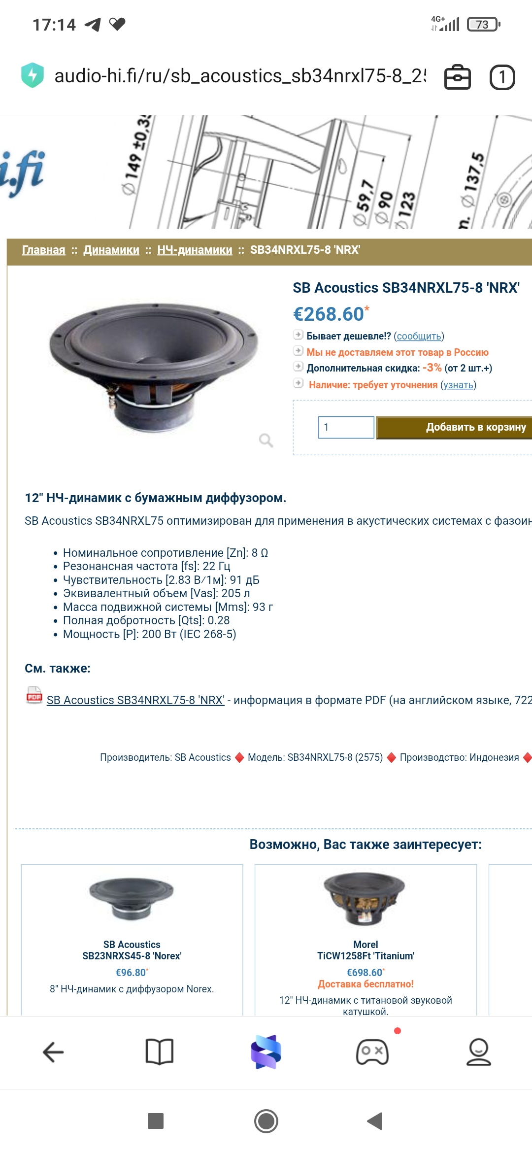
Task: Click Добавить в корзину button
Action: (454, 427)
